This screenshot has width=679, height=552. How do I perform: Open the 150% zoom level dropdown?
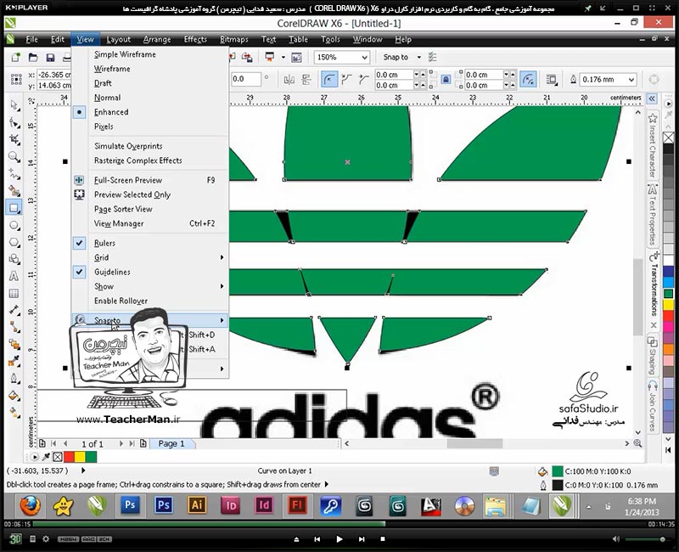point(365,57)
